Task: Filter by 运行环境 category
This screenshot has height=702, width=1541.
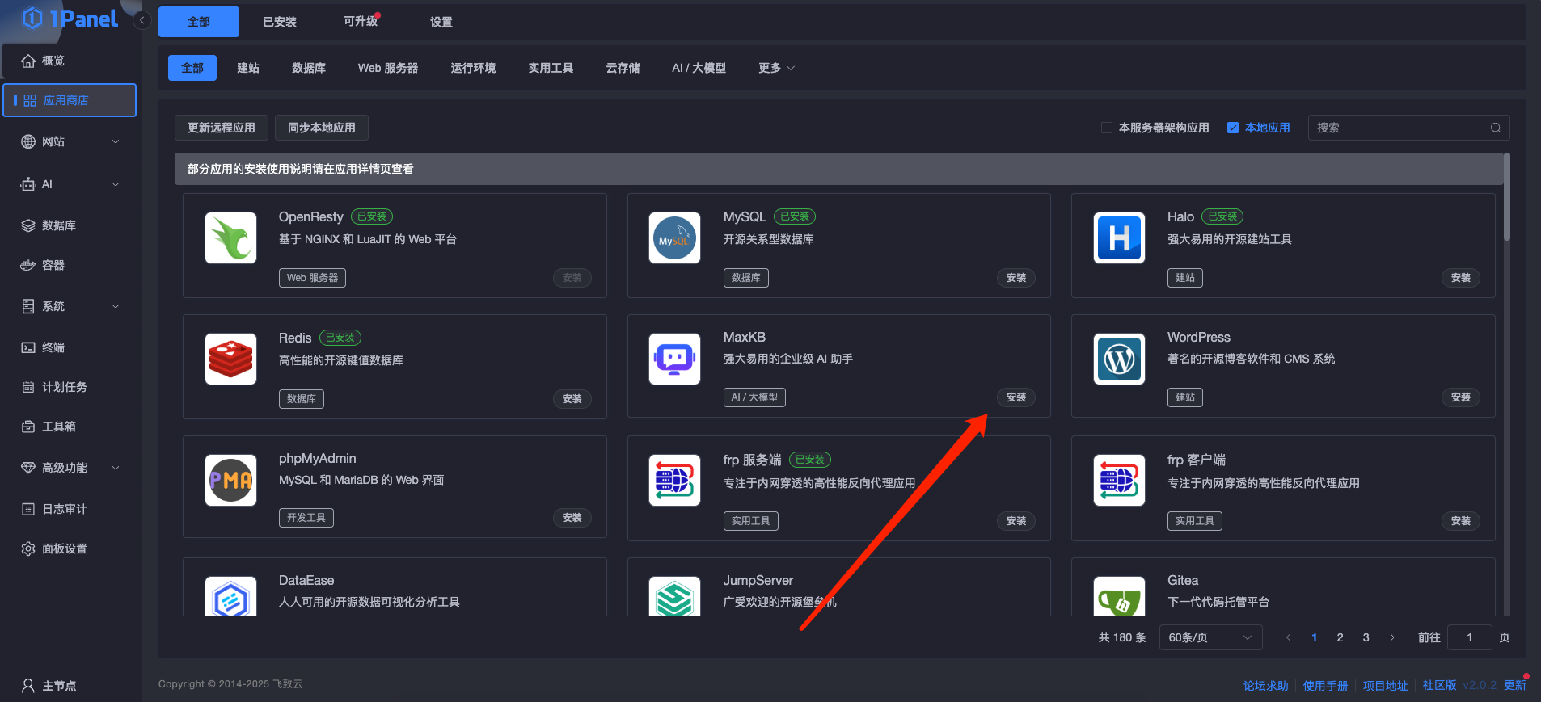Action: pyautogui.click(x=473, y=68)
